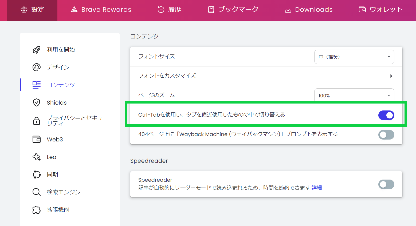Image resolution: width=416 pixels, height=226 pixels.
Task: Click the puzzle icon for 拡張機能
Action: tap(37, 210)
